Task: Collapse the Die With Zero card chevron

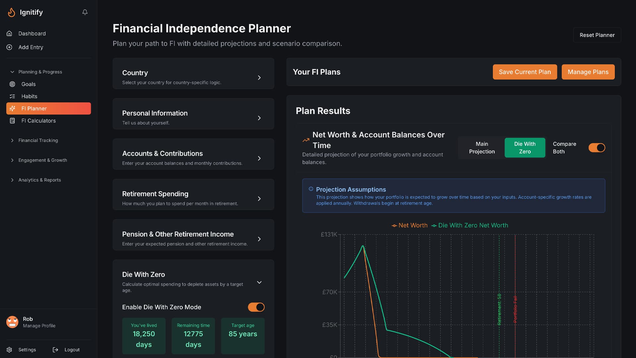Action: [x=259, y=282]
